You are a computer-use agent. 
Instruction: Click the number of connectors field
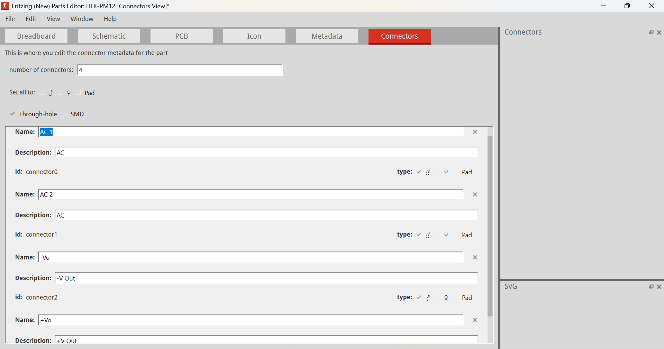[x=180, y=70]
